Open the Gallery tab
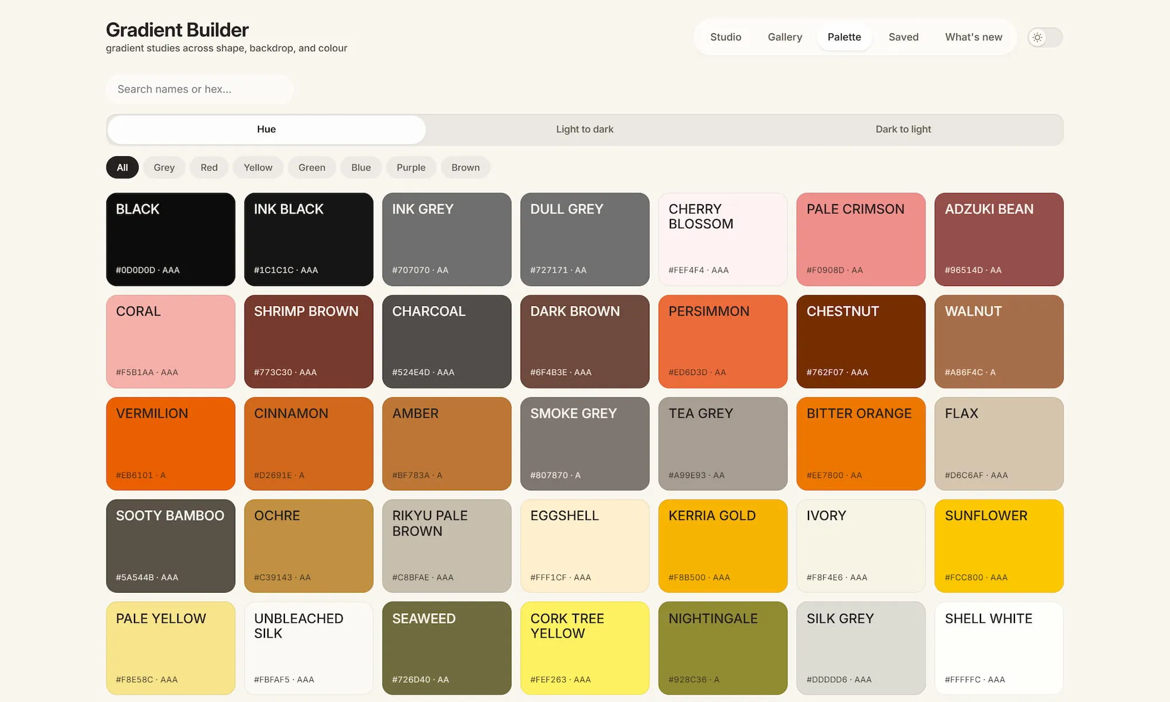1170x702 pixels. (x=784, y=37)
